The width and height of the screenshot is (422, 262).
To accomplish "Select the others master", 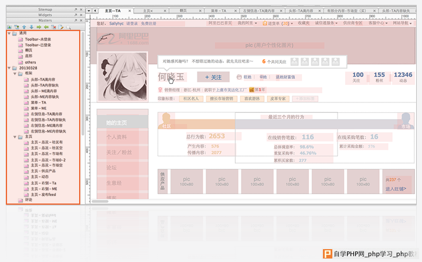I will (30, 62).
